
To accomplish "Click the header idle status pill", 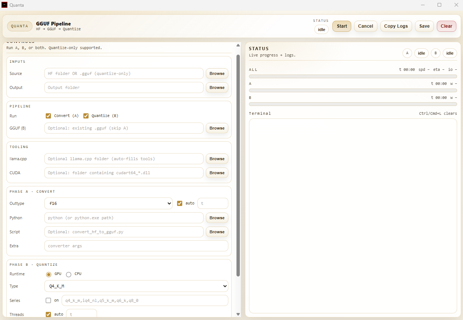I will tap(321, 30).
